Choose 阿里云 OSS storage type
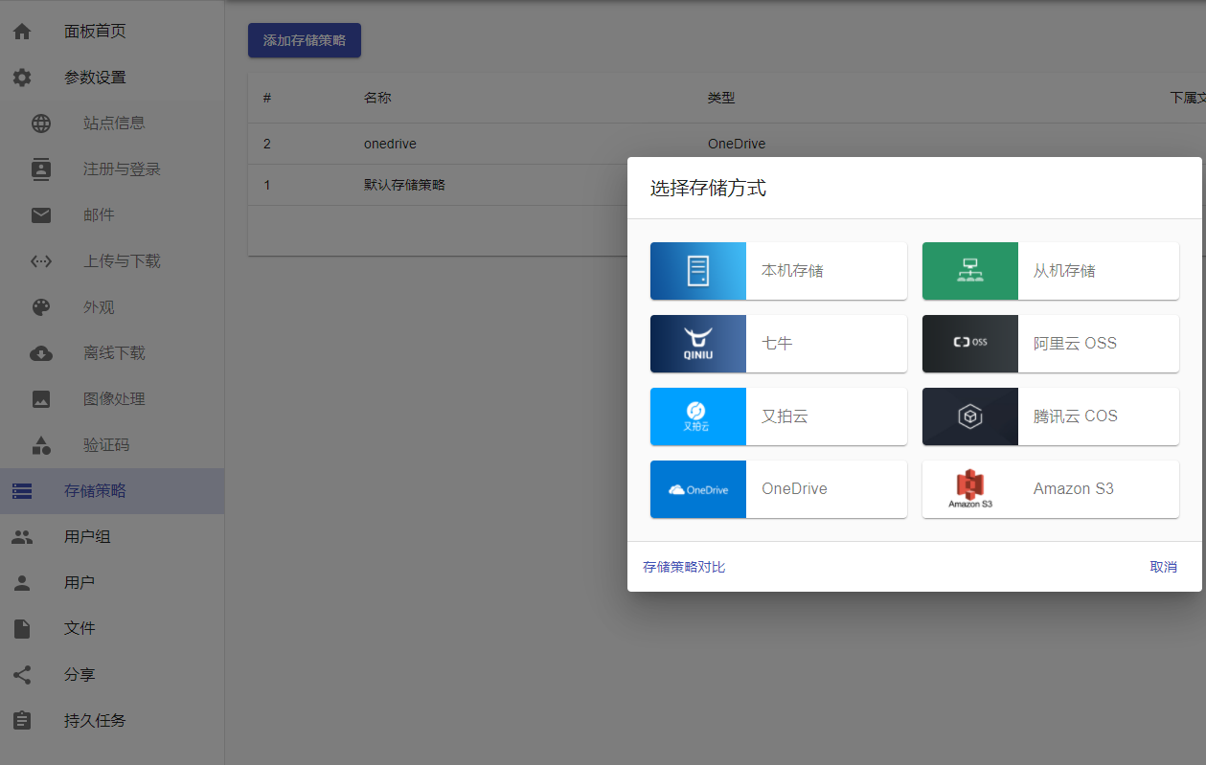The width and height of the screenshot is (1206, 765). point(1051,344)
